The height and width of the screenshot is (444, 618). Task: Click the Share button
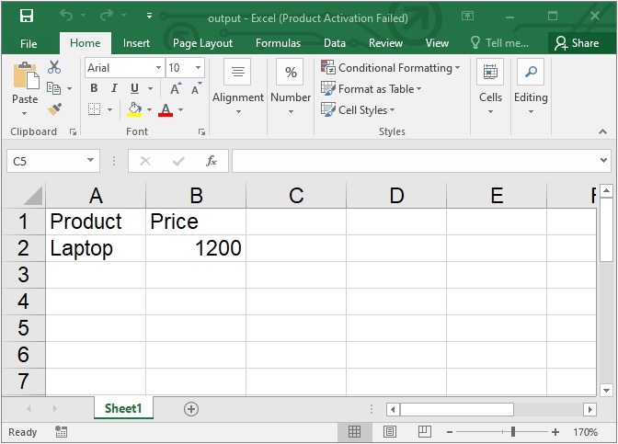point(577,43)
